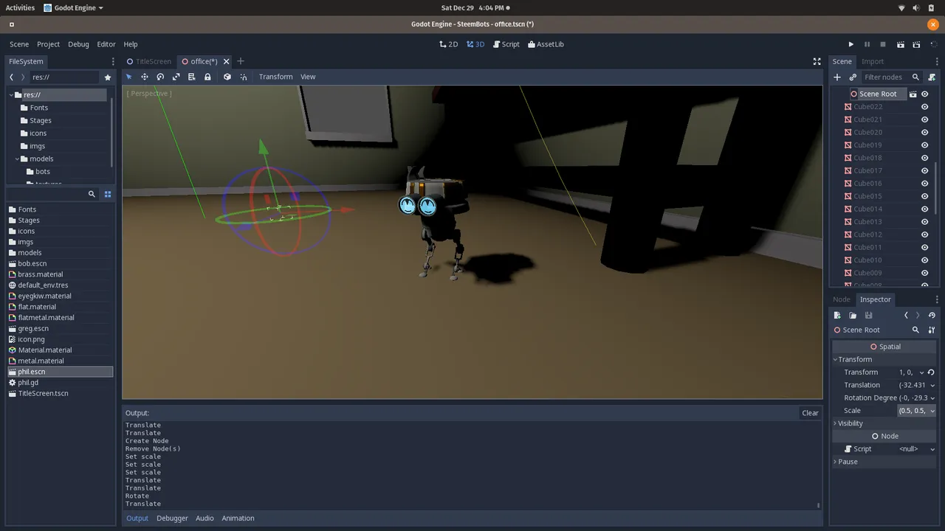
Task: Favorite current folder with star icon
Action: (x=108, y=77)
